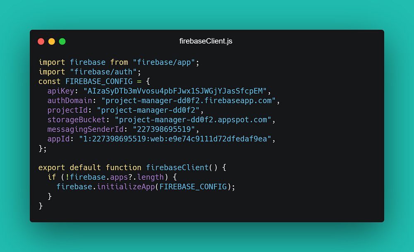This screenshot has height=252, width=414.
Task: Click the authDomain value string
Action: coord(188,101)
